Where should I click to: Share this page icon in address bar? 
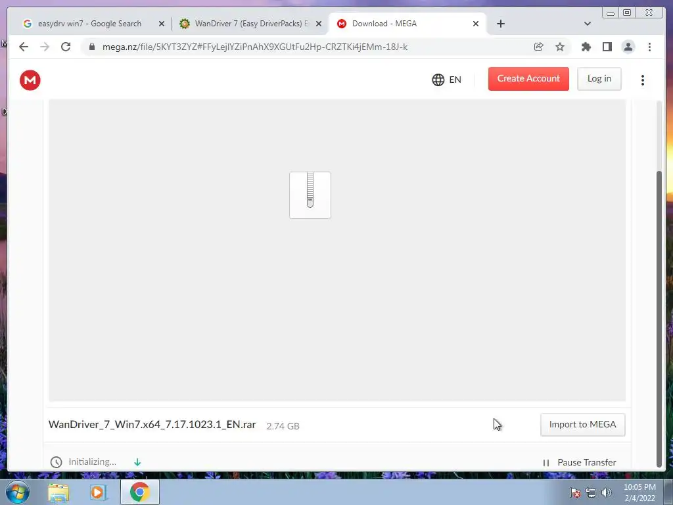click(x=538, y=47)
